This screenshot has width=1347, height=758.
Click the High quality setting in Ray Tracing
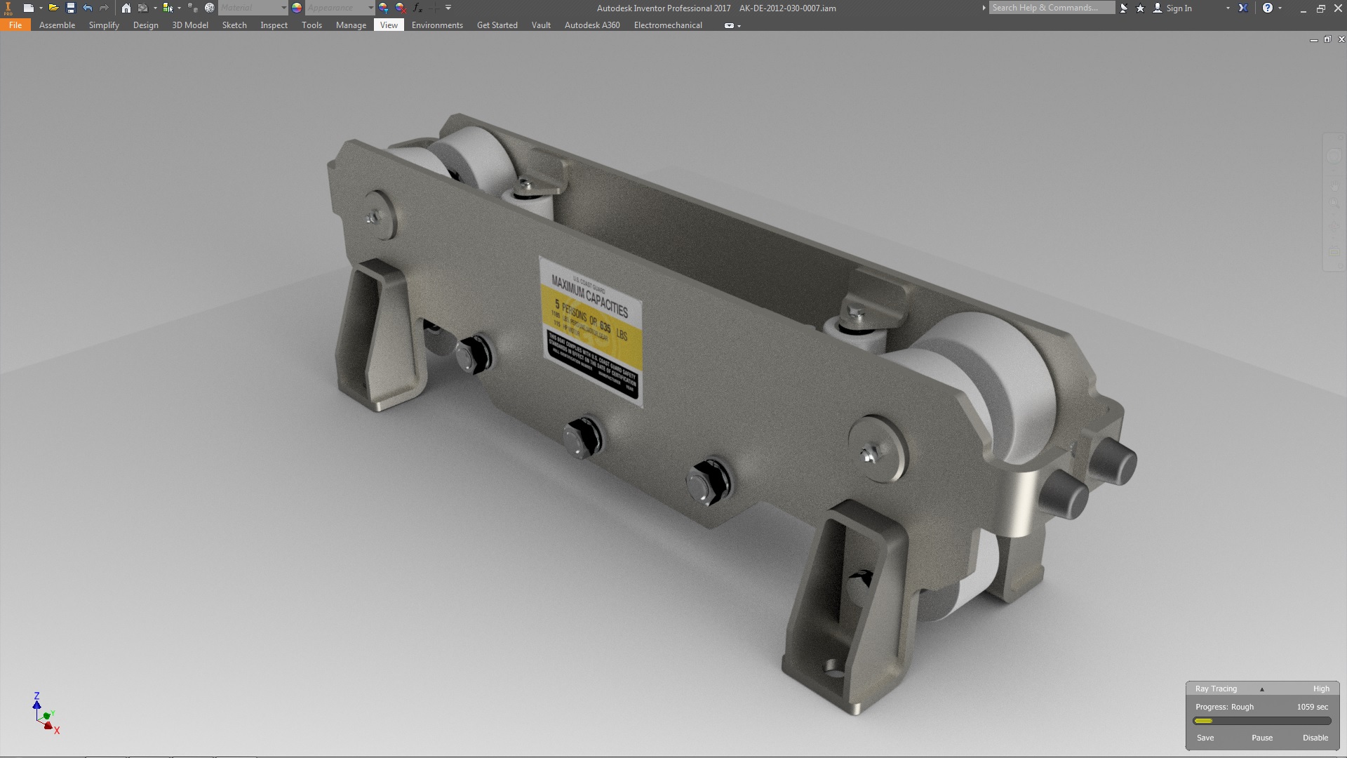[x=1321, y=689]
